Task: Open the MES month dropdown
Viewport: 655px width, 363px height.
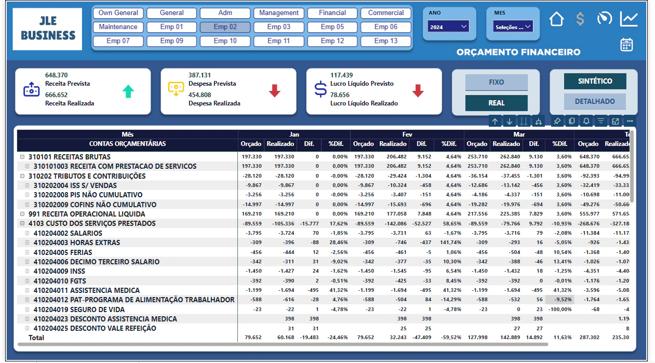Action: coord(513,26)
